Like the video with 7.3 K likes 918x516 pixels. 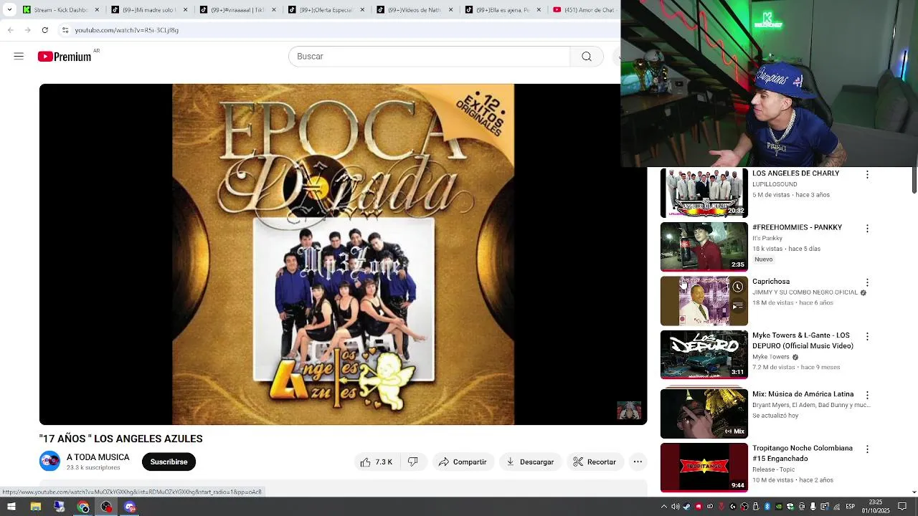(x=377, y=462)
